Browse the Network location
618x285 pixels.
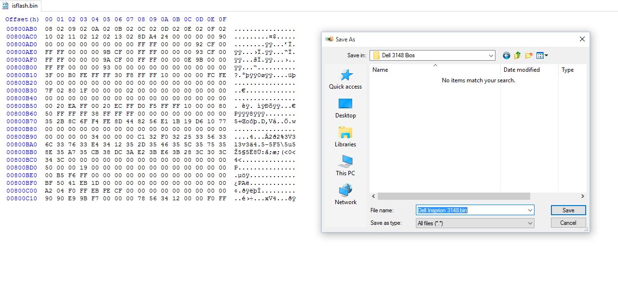click(x=345, y=195)
